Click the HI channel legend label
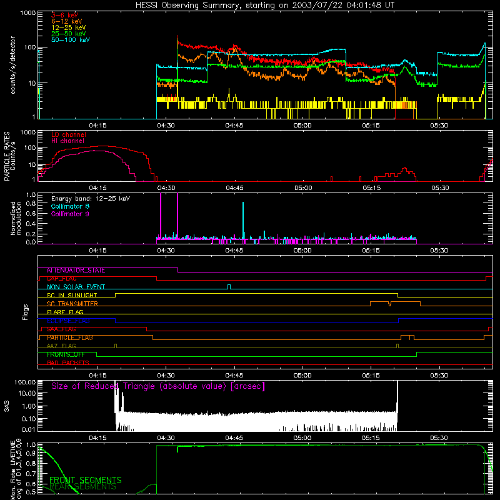This screenshot has height=500, width=500. pyautogui.click(x=67, y=141)
